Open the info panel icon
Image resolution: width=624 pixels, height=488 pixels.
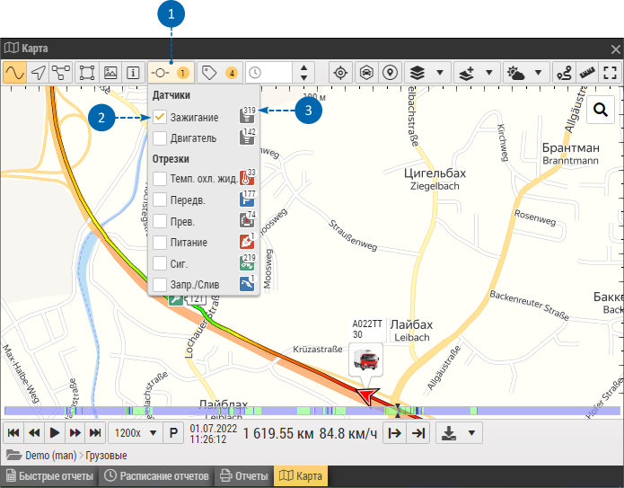click(x=133, y=73)
